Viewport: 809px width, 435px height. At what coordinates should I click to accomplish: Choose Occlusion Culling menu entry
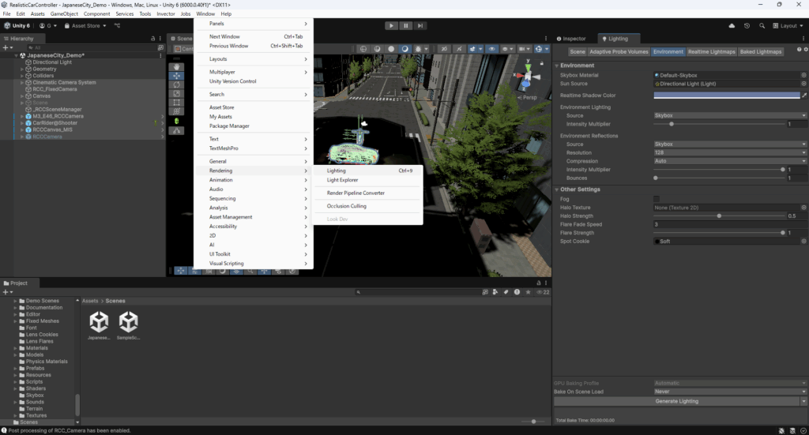pyautogui.click(x=368, y=205)
